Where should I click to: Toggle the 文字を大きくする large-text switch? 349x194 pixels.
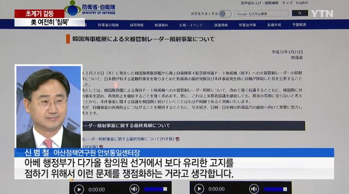click(225, 14)
